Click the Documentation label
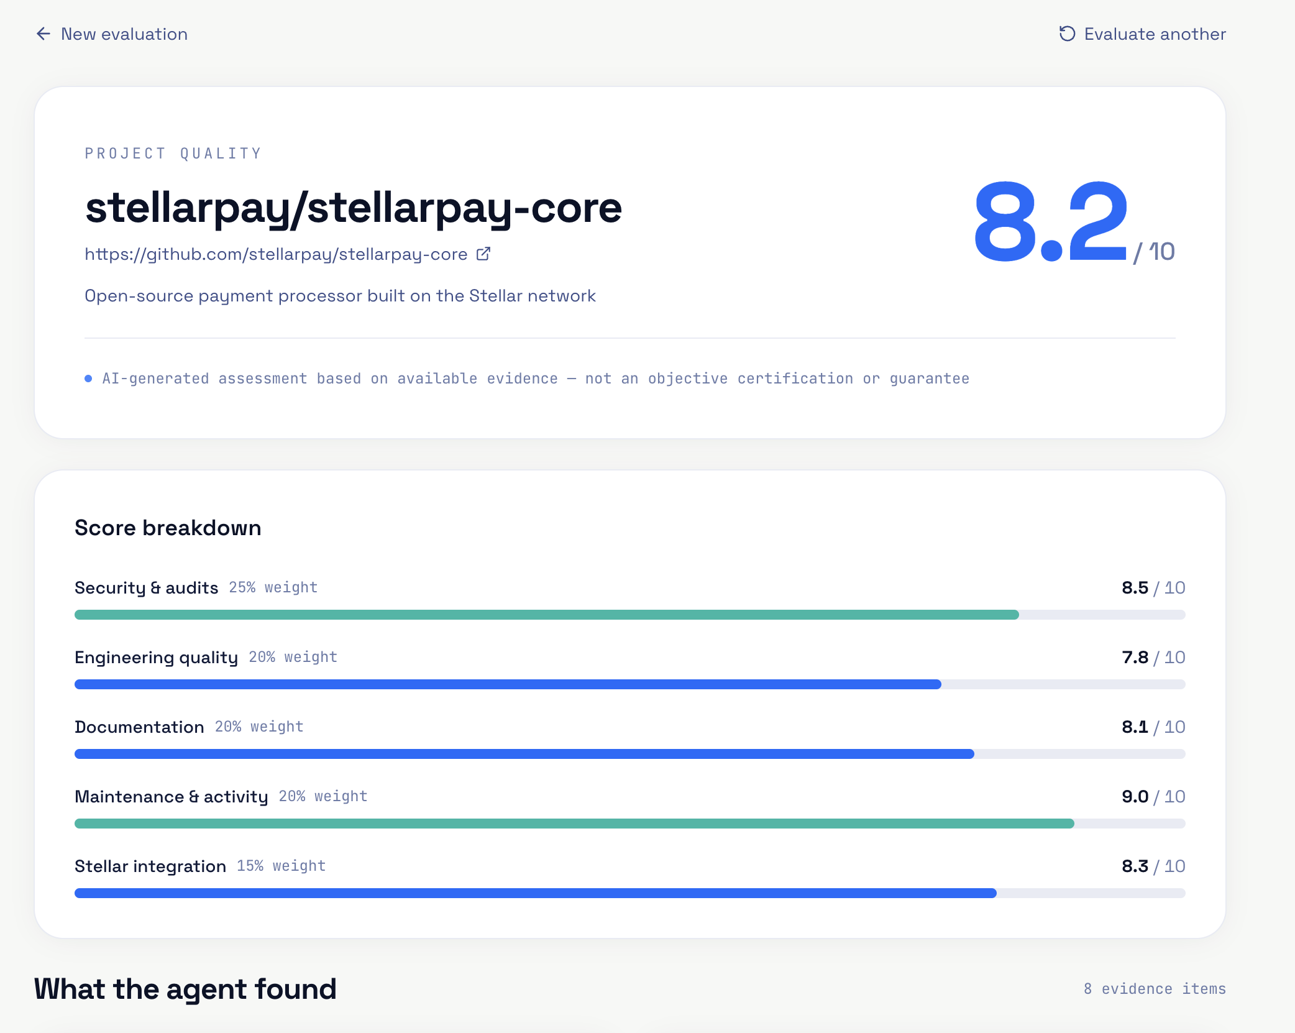This screenshot has width=1295, height=1033. pos(139,727)
